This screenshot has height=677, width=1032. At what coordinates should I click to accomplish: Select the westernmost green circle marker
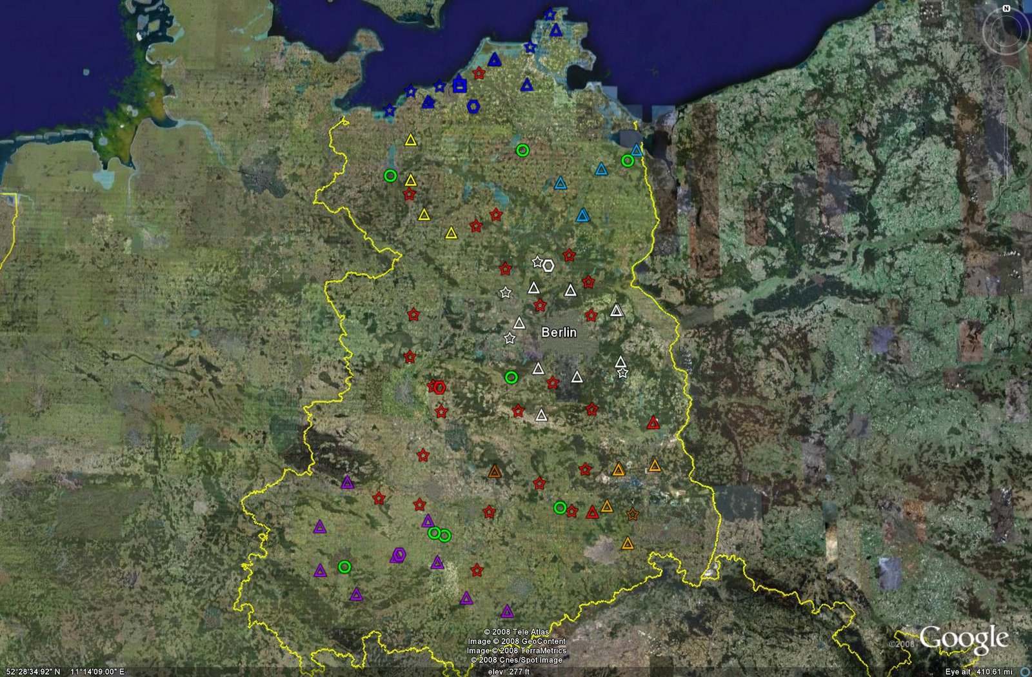point(344,567)
